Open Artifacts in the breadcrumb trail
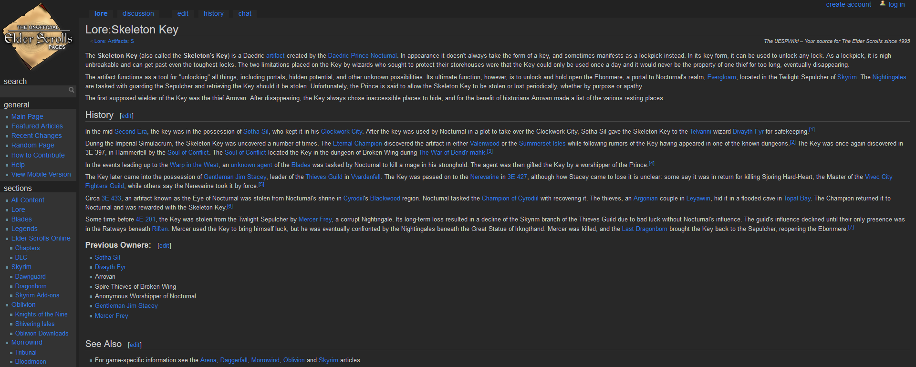Screen dimensions: 916x367 click(x=118, y=41)
